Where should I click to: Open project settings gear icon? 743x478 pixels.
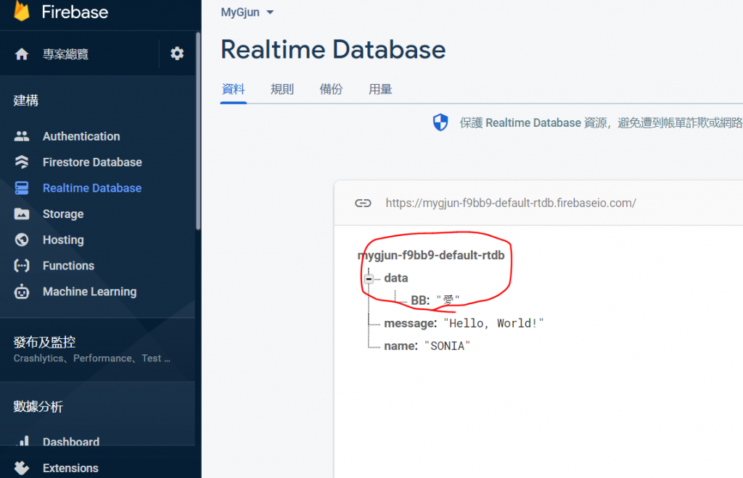click(177, 54)
